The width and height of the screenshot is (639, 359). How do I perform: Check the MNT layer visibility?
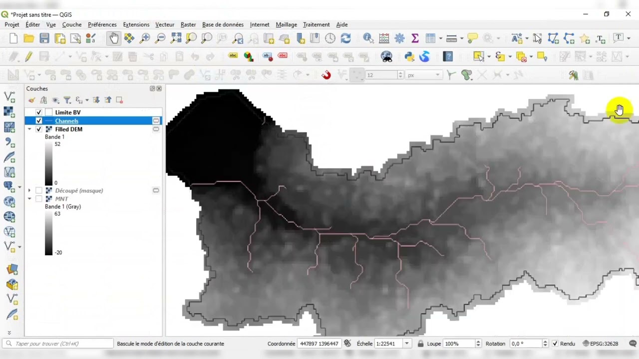click(38, 199)
